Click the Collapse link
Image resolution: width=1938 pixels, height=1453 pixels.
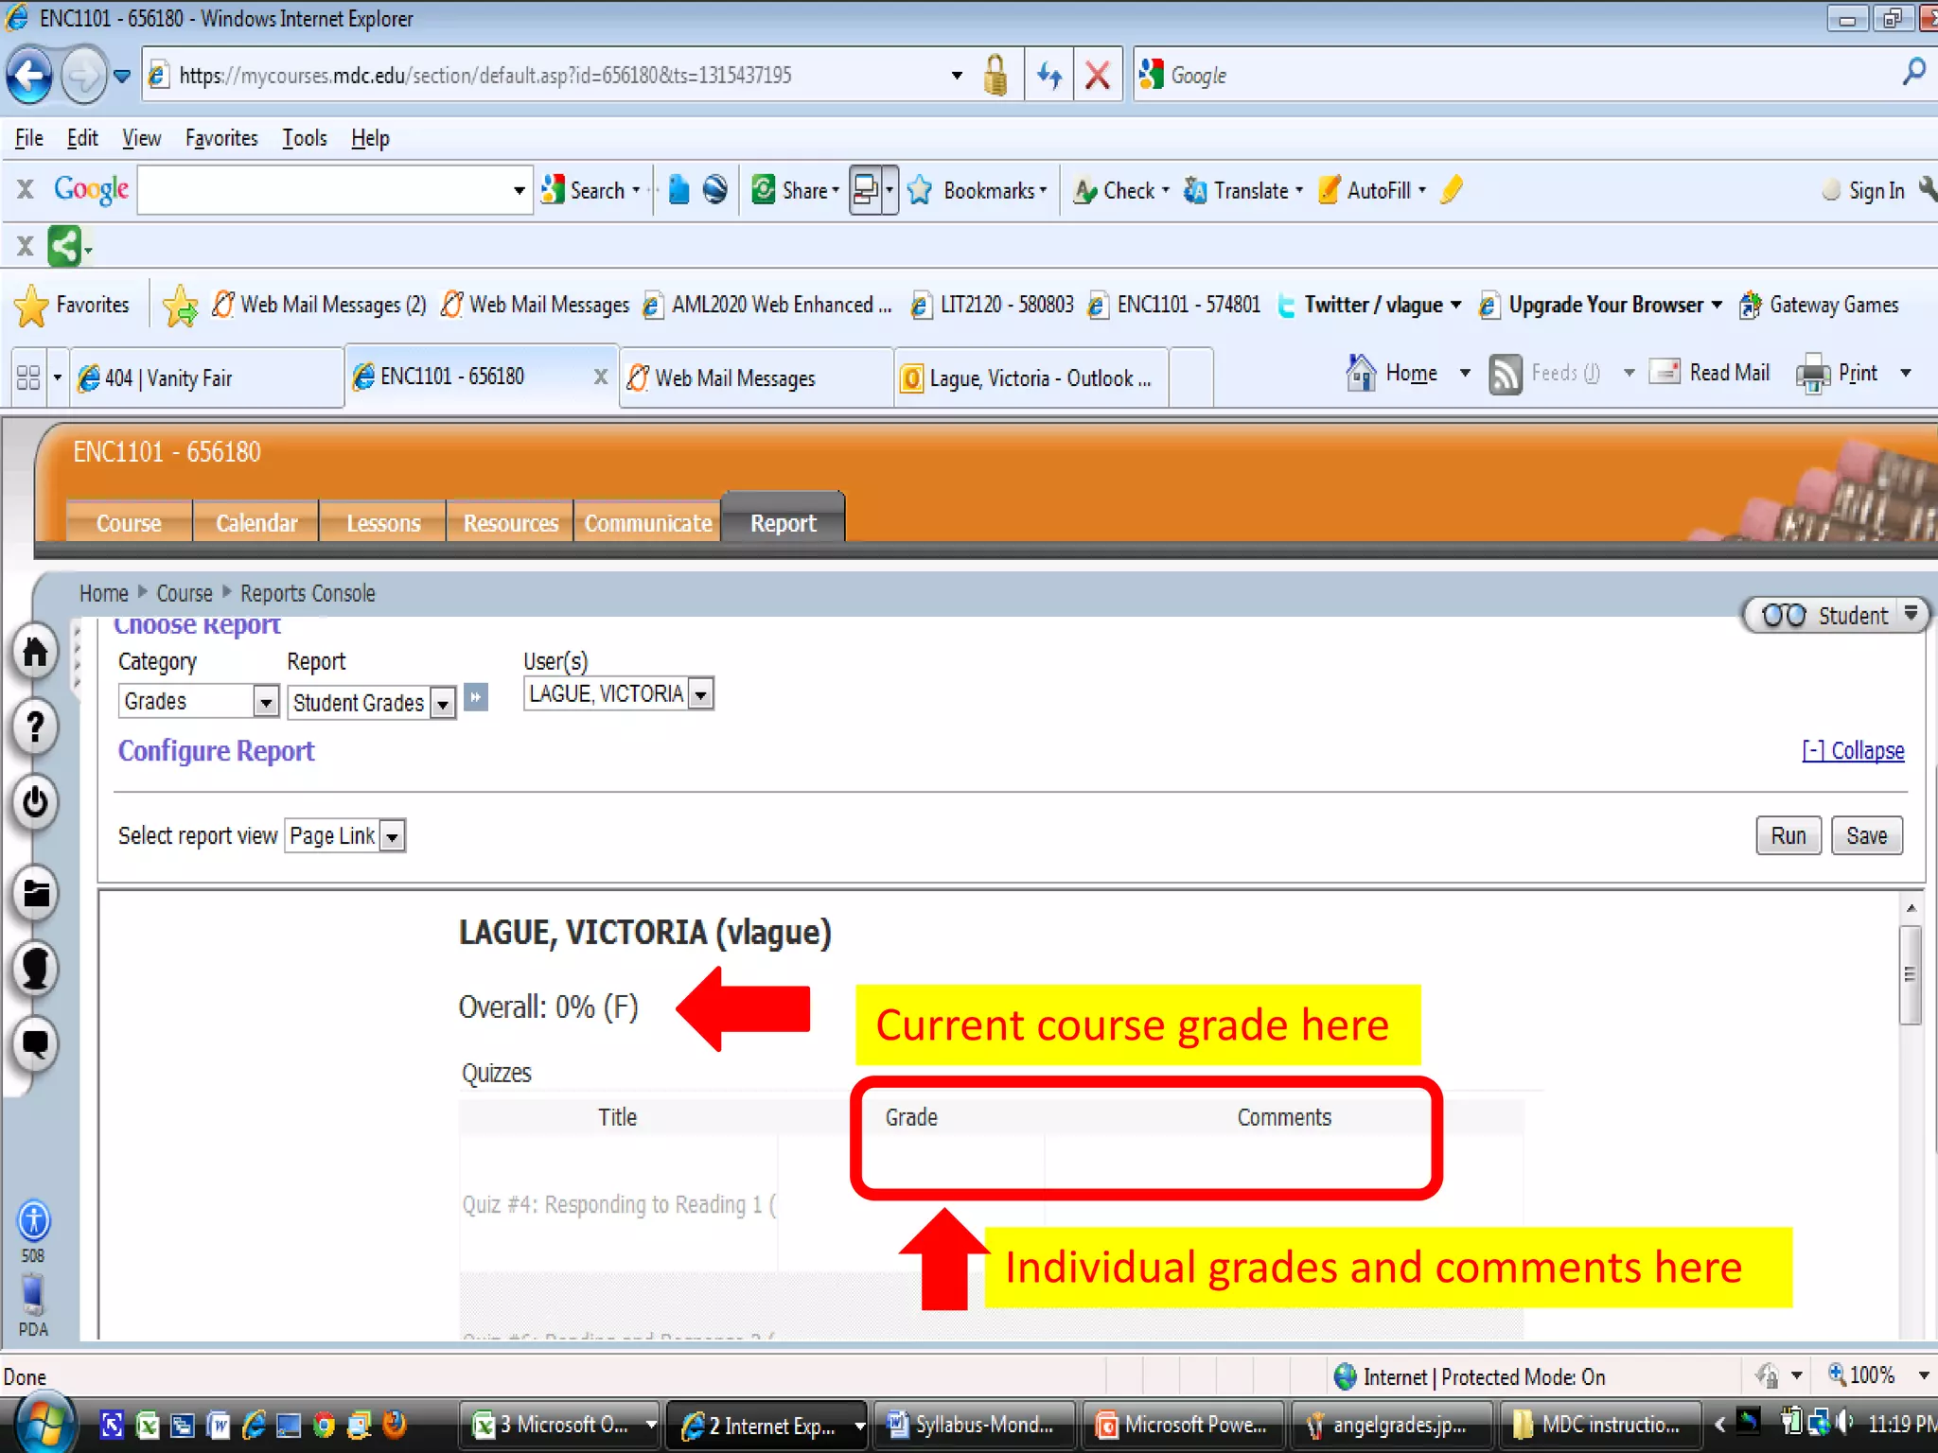pyautogui.click(x=1853, y=751)
